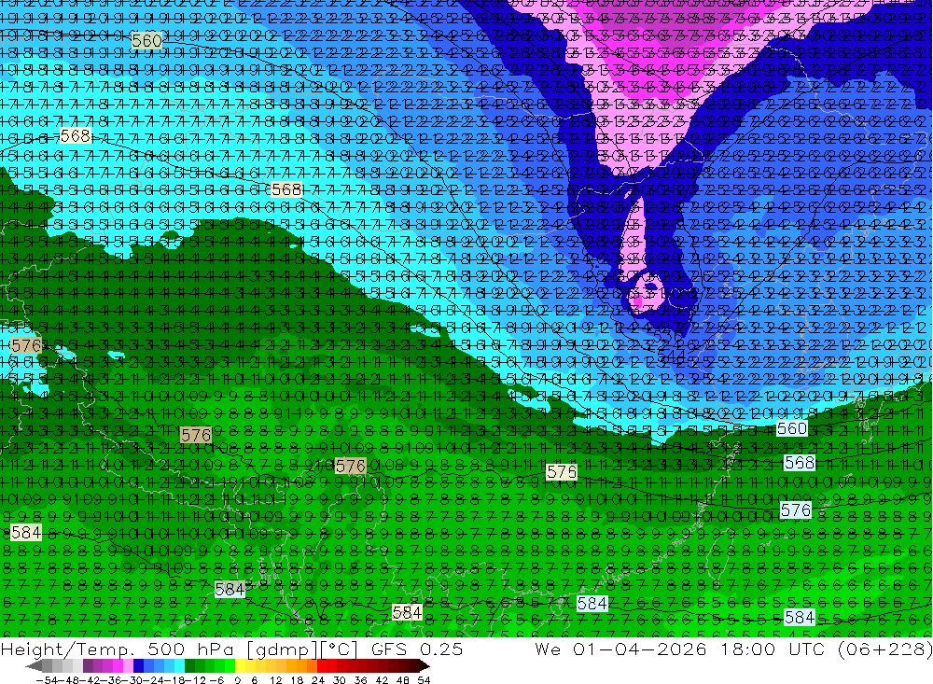Click the 576 label with pale yellow box
933x684 pixels.
[561, 472]
